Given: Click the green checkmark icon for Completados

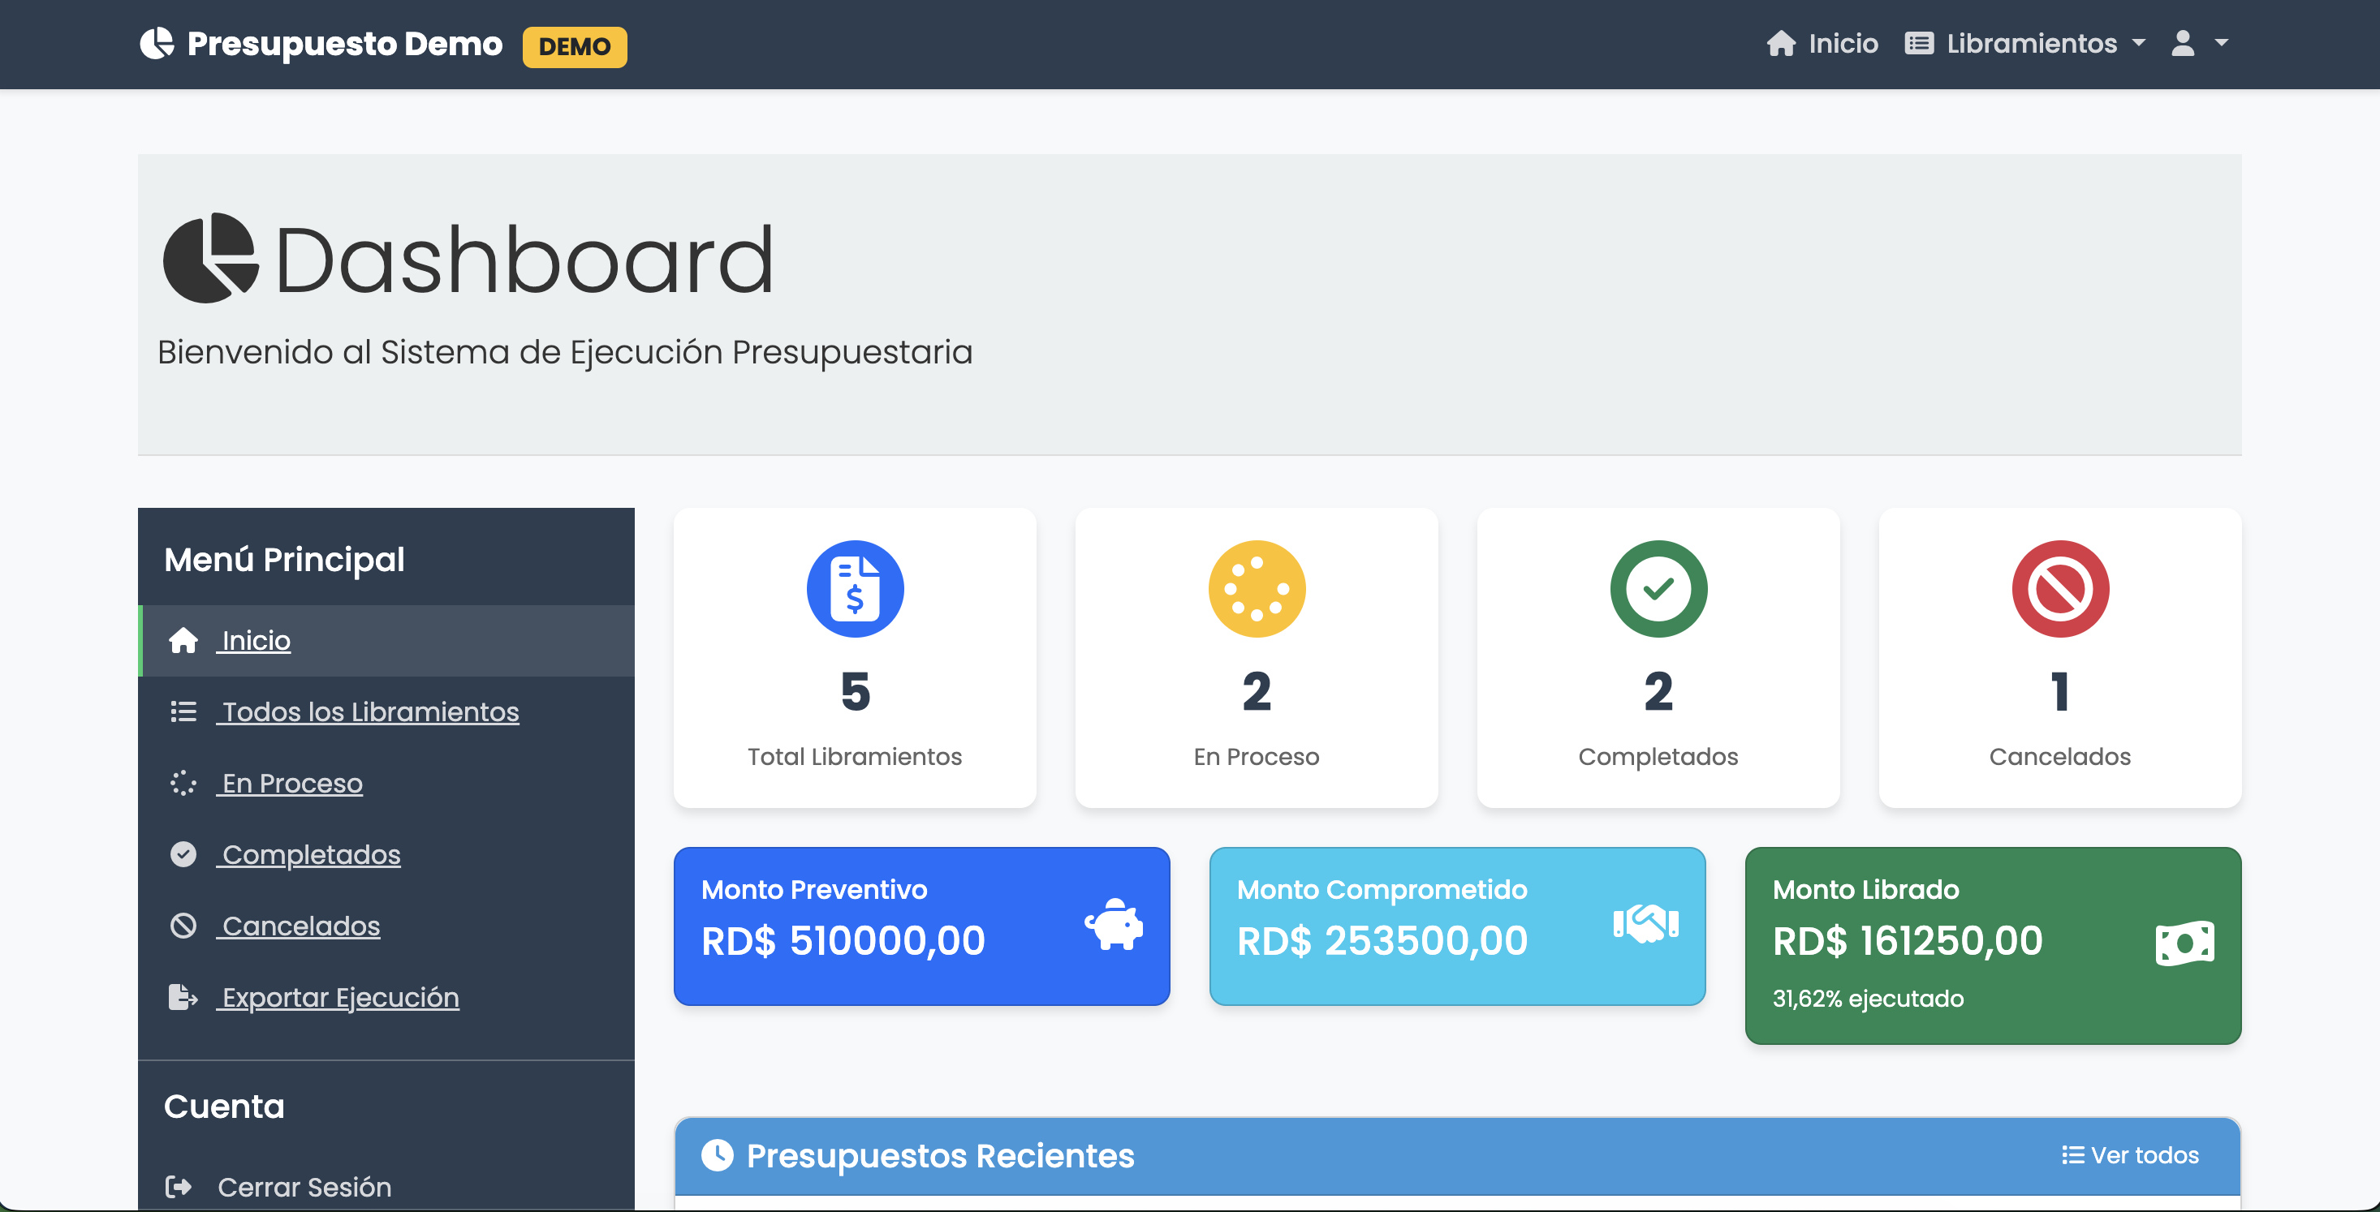Looking at the screenshot, I should click(1658, 589).
